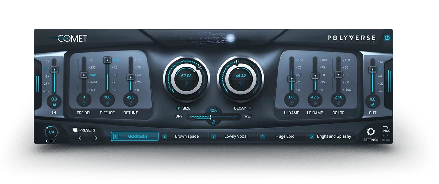
Task: Toggle the IN gain lock icon
Action: point(54,104)
